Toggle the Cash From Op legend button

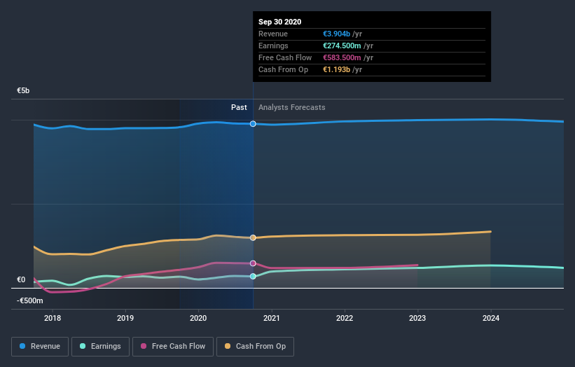click(x=255, y=347)
